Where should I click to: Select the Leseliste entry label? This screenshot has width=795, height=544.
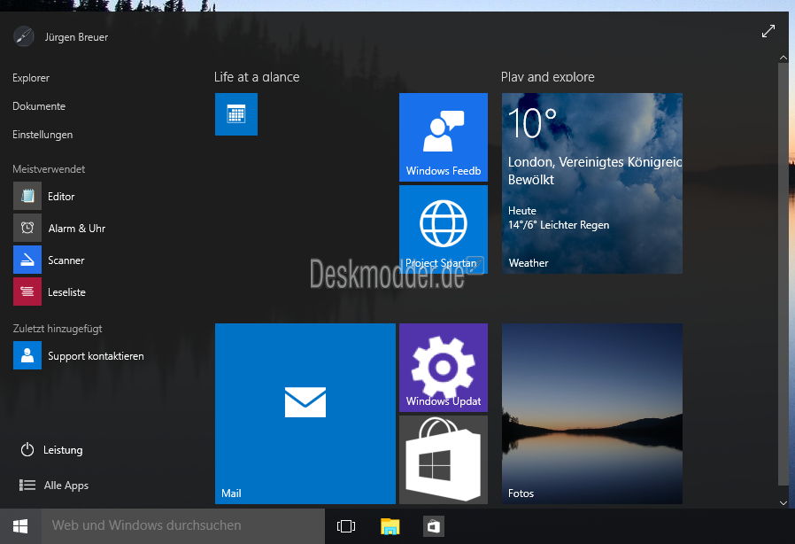click(x=66, y=292)
